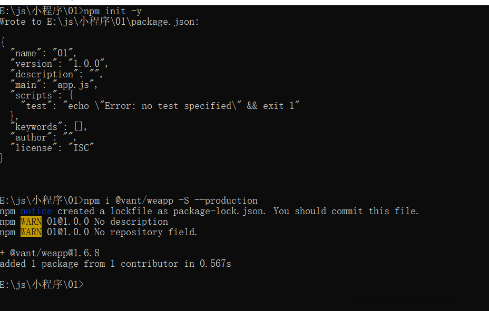Image resolution: width=489 pixels, height=311 pixels.
Task: Click the "description" key in JSON output
Action: point(44,74)
